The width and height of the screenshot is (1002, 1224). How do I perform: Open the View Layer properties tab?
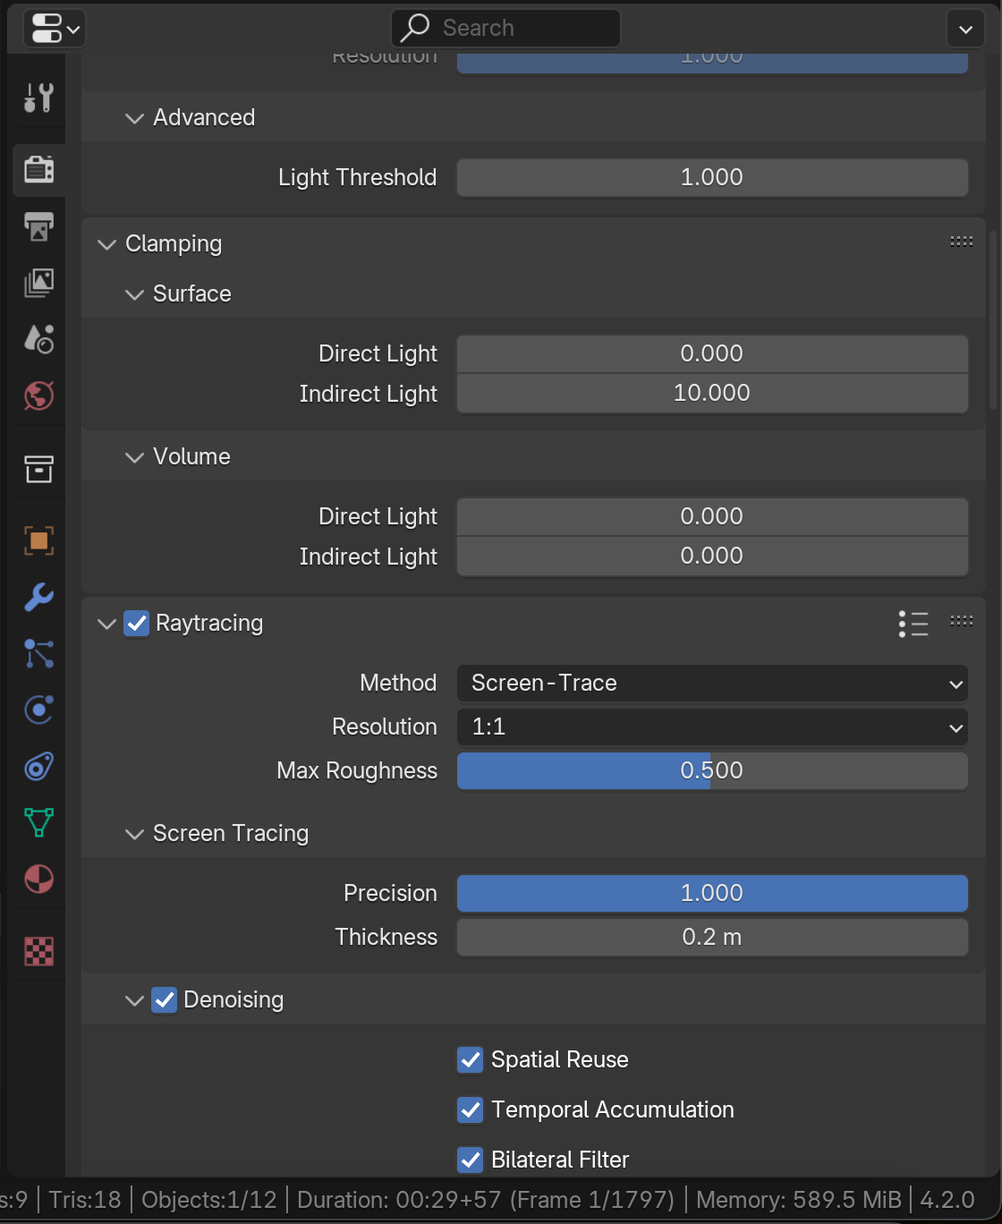pyautogui.click(x=38, y=283)
